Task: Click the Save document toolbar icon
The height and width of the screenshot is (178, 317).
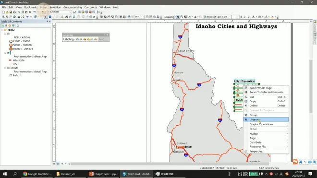Action: point(11,12)
